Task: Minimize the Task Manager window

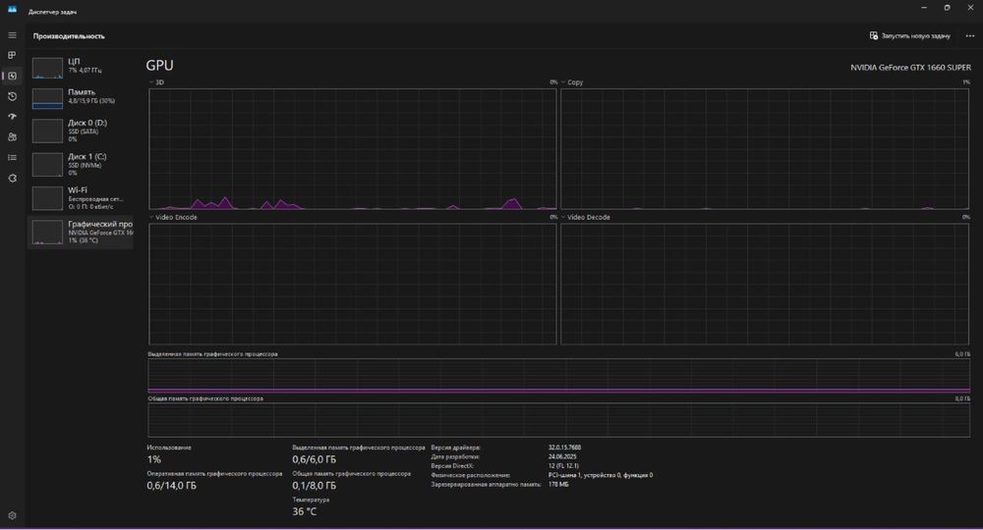Action: click(x=923, y=8)
